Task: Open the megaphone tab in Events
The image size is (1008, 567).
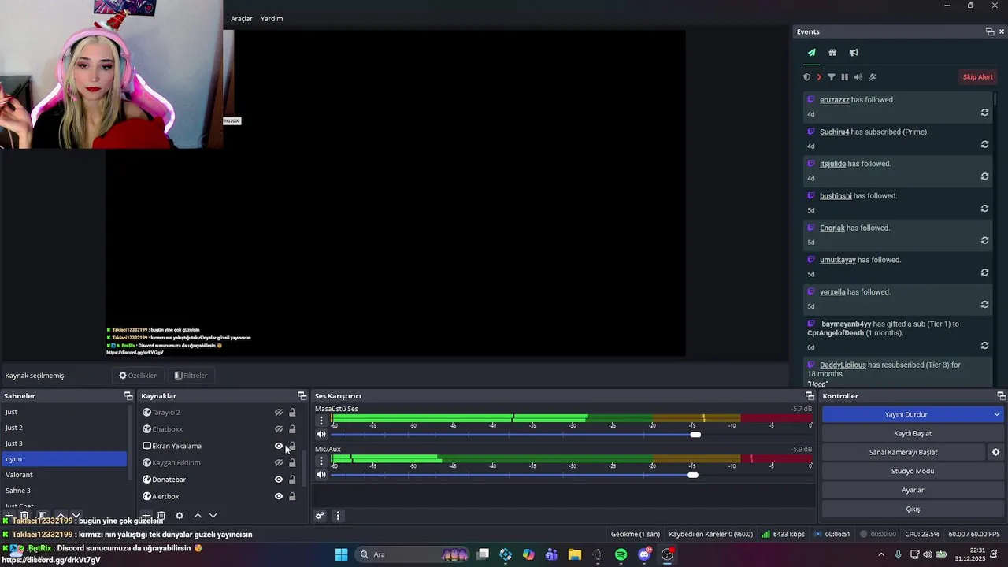Action: click(854, 53)
